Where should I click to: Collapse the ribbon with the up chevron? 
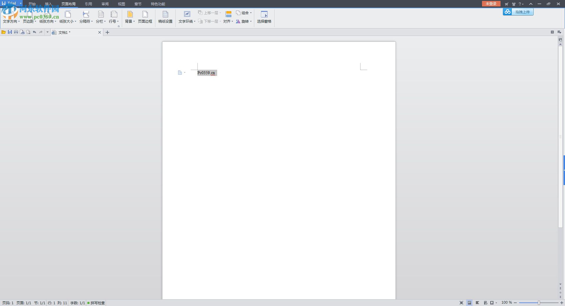[531, 4]
